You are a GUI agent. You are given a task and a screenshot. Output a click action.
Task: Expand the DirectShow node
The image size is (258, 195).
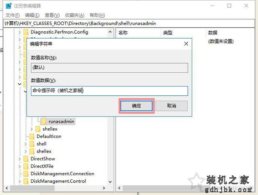click(20, 159)
